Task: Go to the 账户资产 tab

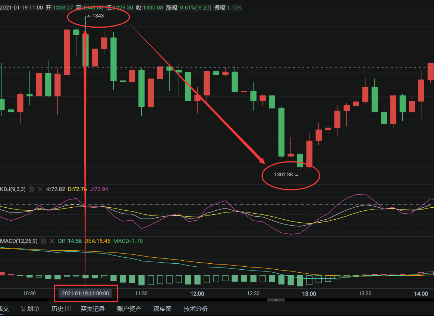Action: 129,309
